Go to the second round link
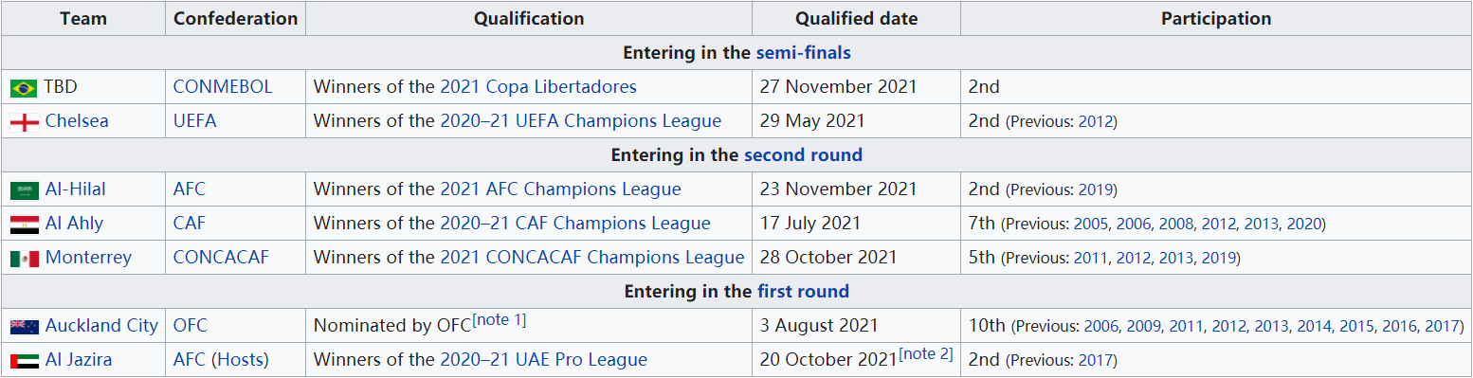Viewport: 1473px width, 378px height. (x=803, y=155)
